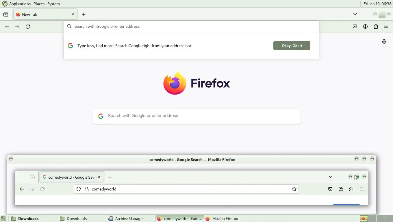Focus the top address bar search field

coord(191,26)
